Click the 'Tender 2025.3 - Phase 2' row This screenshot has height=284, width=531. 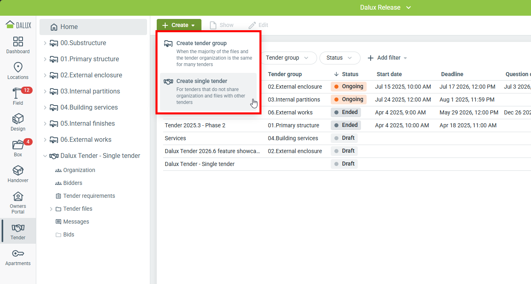[x=347, y=125]
